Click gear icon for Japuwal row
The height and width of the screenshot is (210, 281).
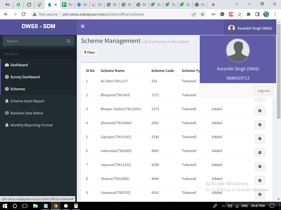[x=260, y=167]
